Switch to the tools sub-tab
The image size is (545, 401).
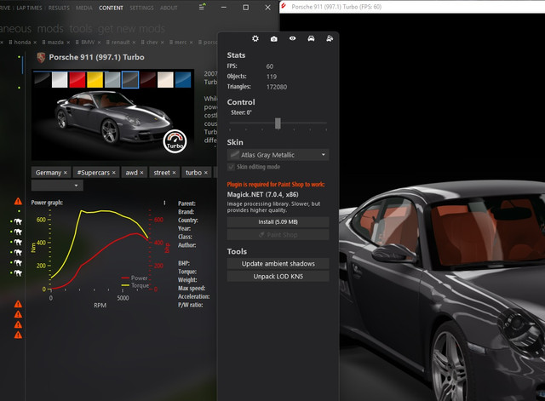[x=81, y=28]
